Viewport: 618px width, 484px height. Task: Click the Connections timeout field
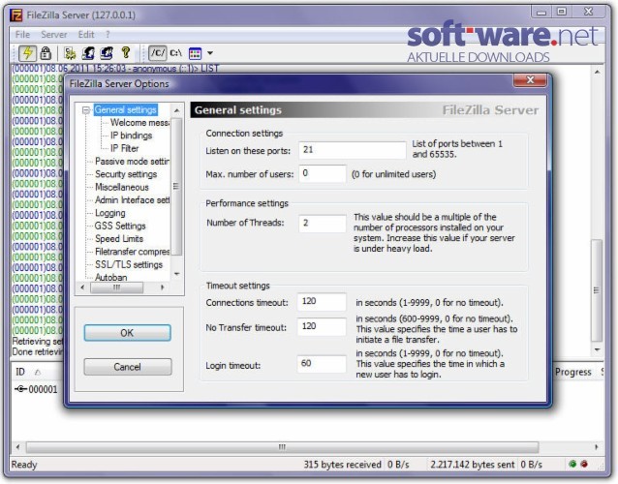coord(322,302)
